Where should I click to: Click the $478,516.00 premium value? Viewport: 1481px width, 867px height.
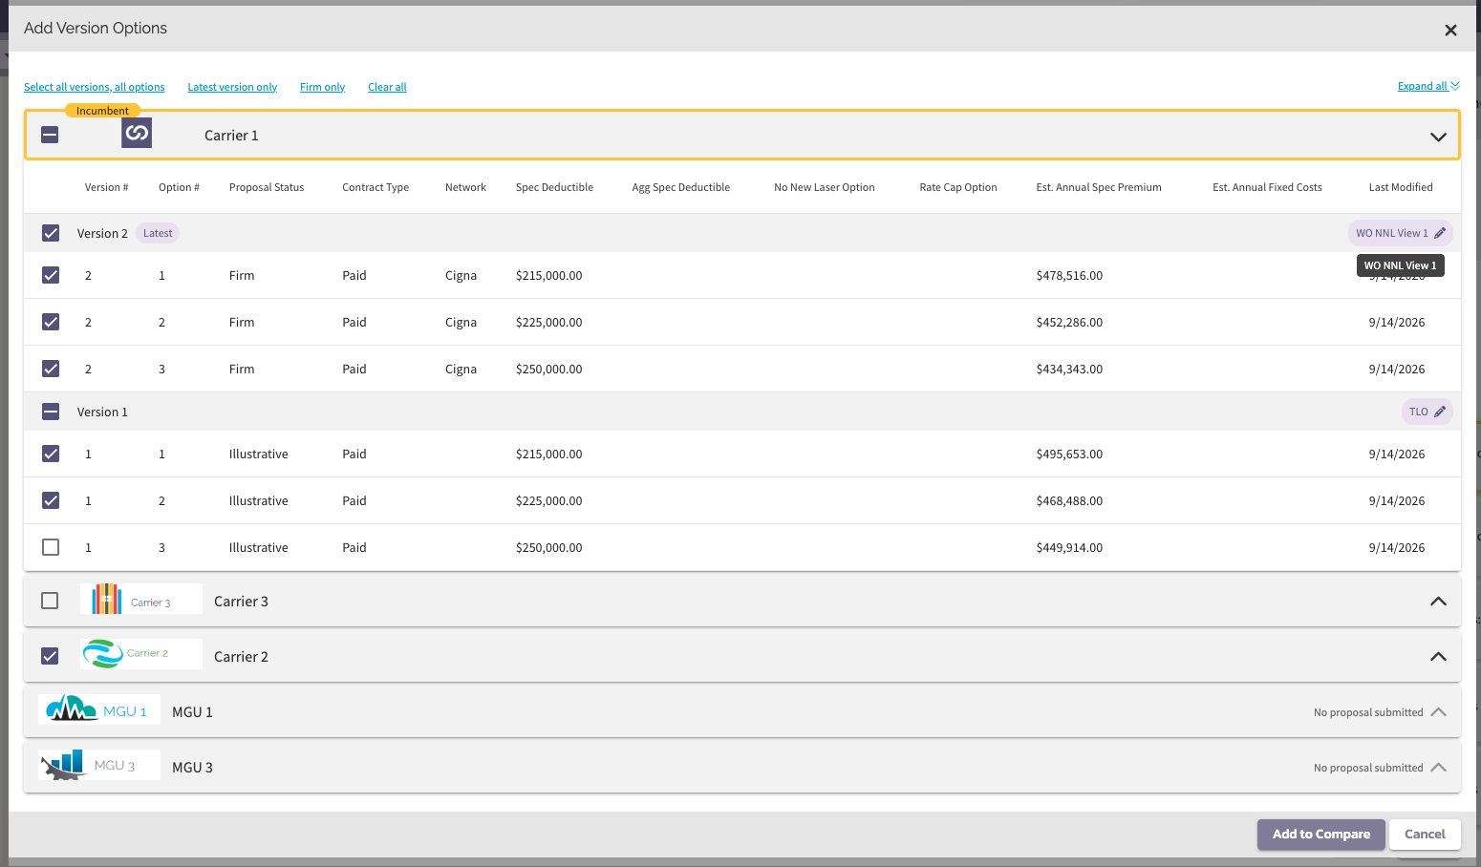(x=1069, y=275)
